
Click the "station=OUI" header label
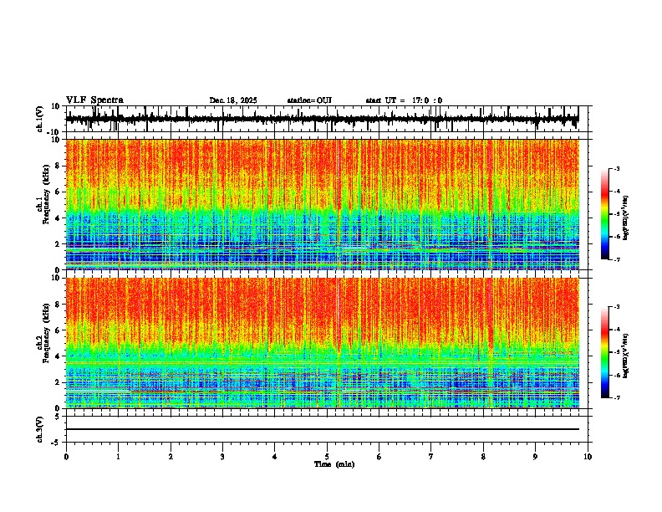coord(309,100)
